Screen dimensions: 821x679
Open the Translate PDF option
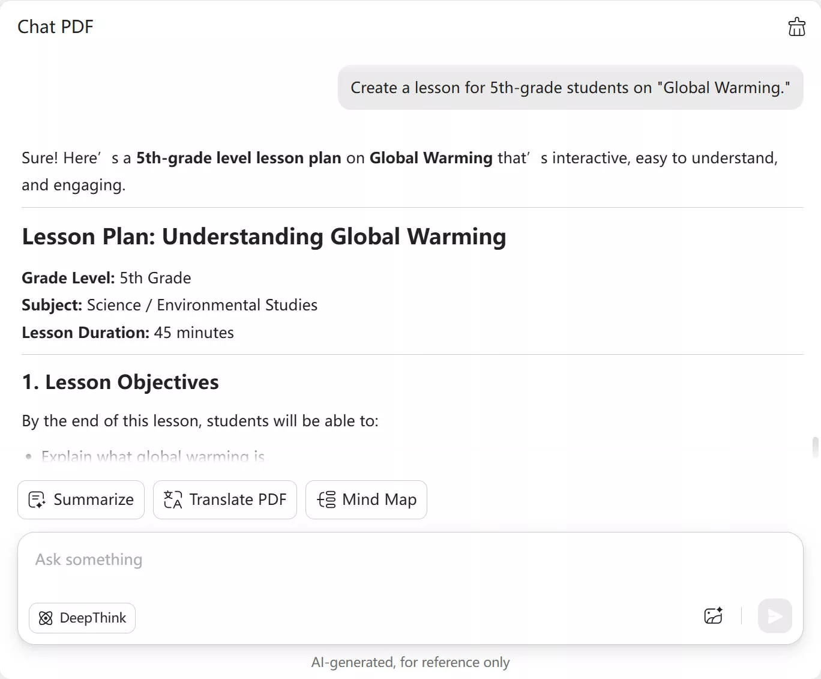pyautogui.click(x=224, y=499)
